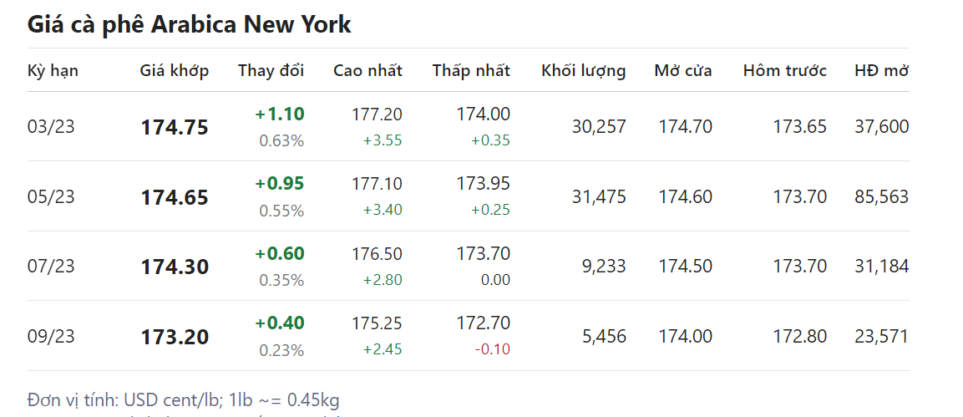Select the "Mở cửa" column header
The image size is (963, 417).
point(683,70)
